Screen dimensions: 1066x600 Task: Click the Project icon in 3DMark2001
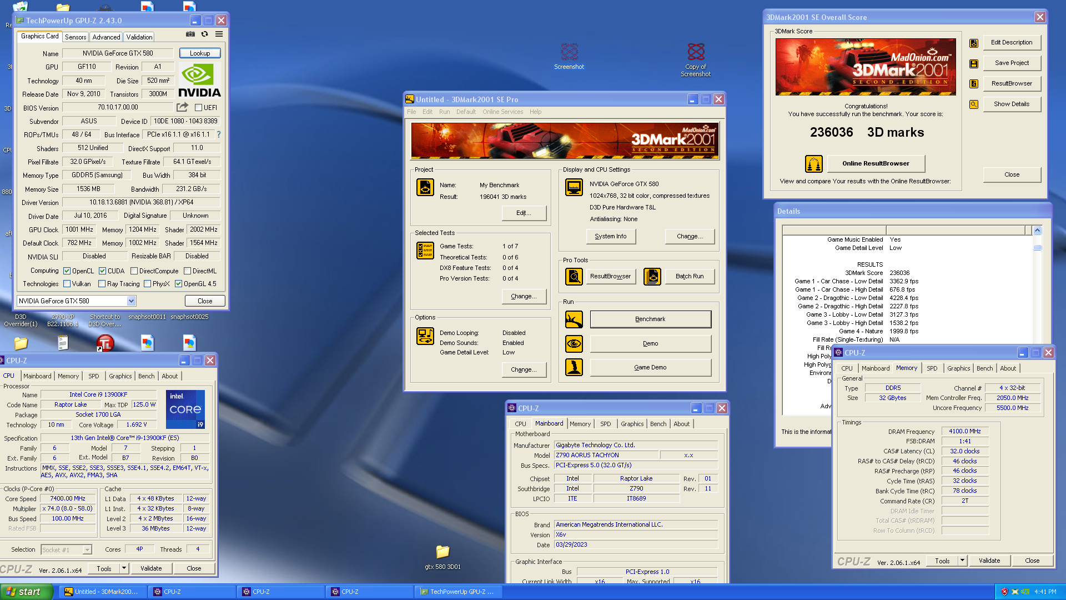pyautogui.click(x=425, y=187)
